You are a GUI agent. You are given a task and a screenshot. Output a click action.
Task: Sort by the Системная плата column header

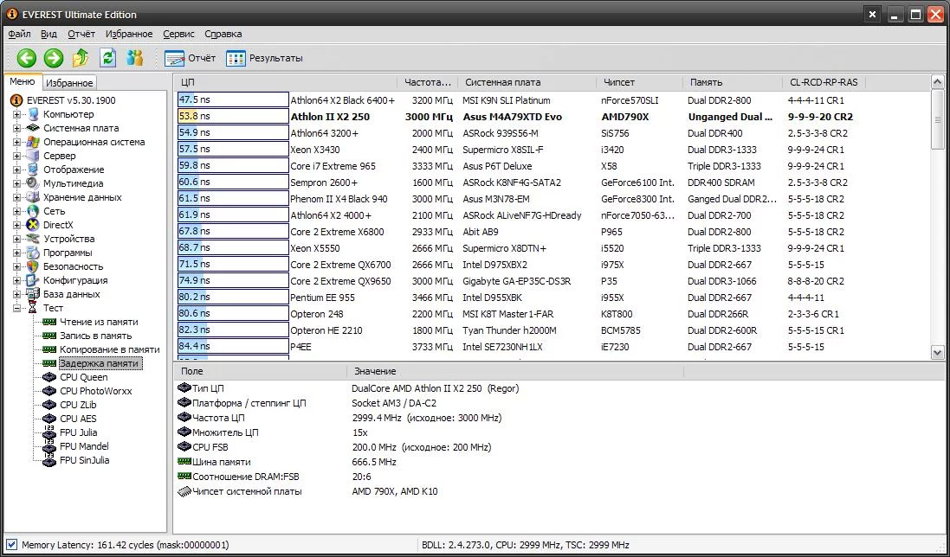[x=502, y=82]
